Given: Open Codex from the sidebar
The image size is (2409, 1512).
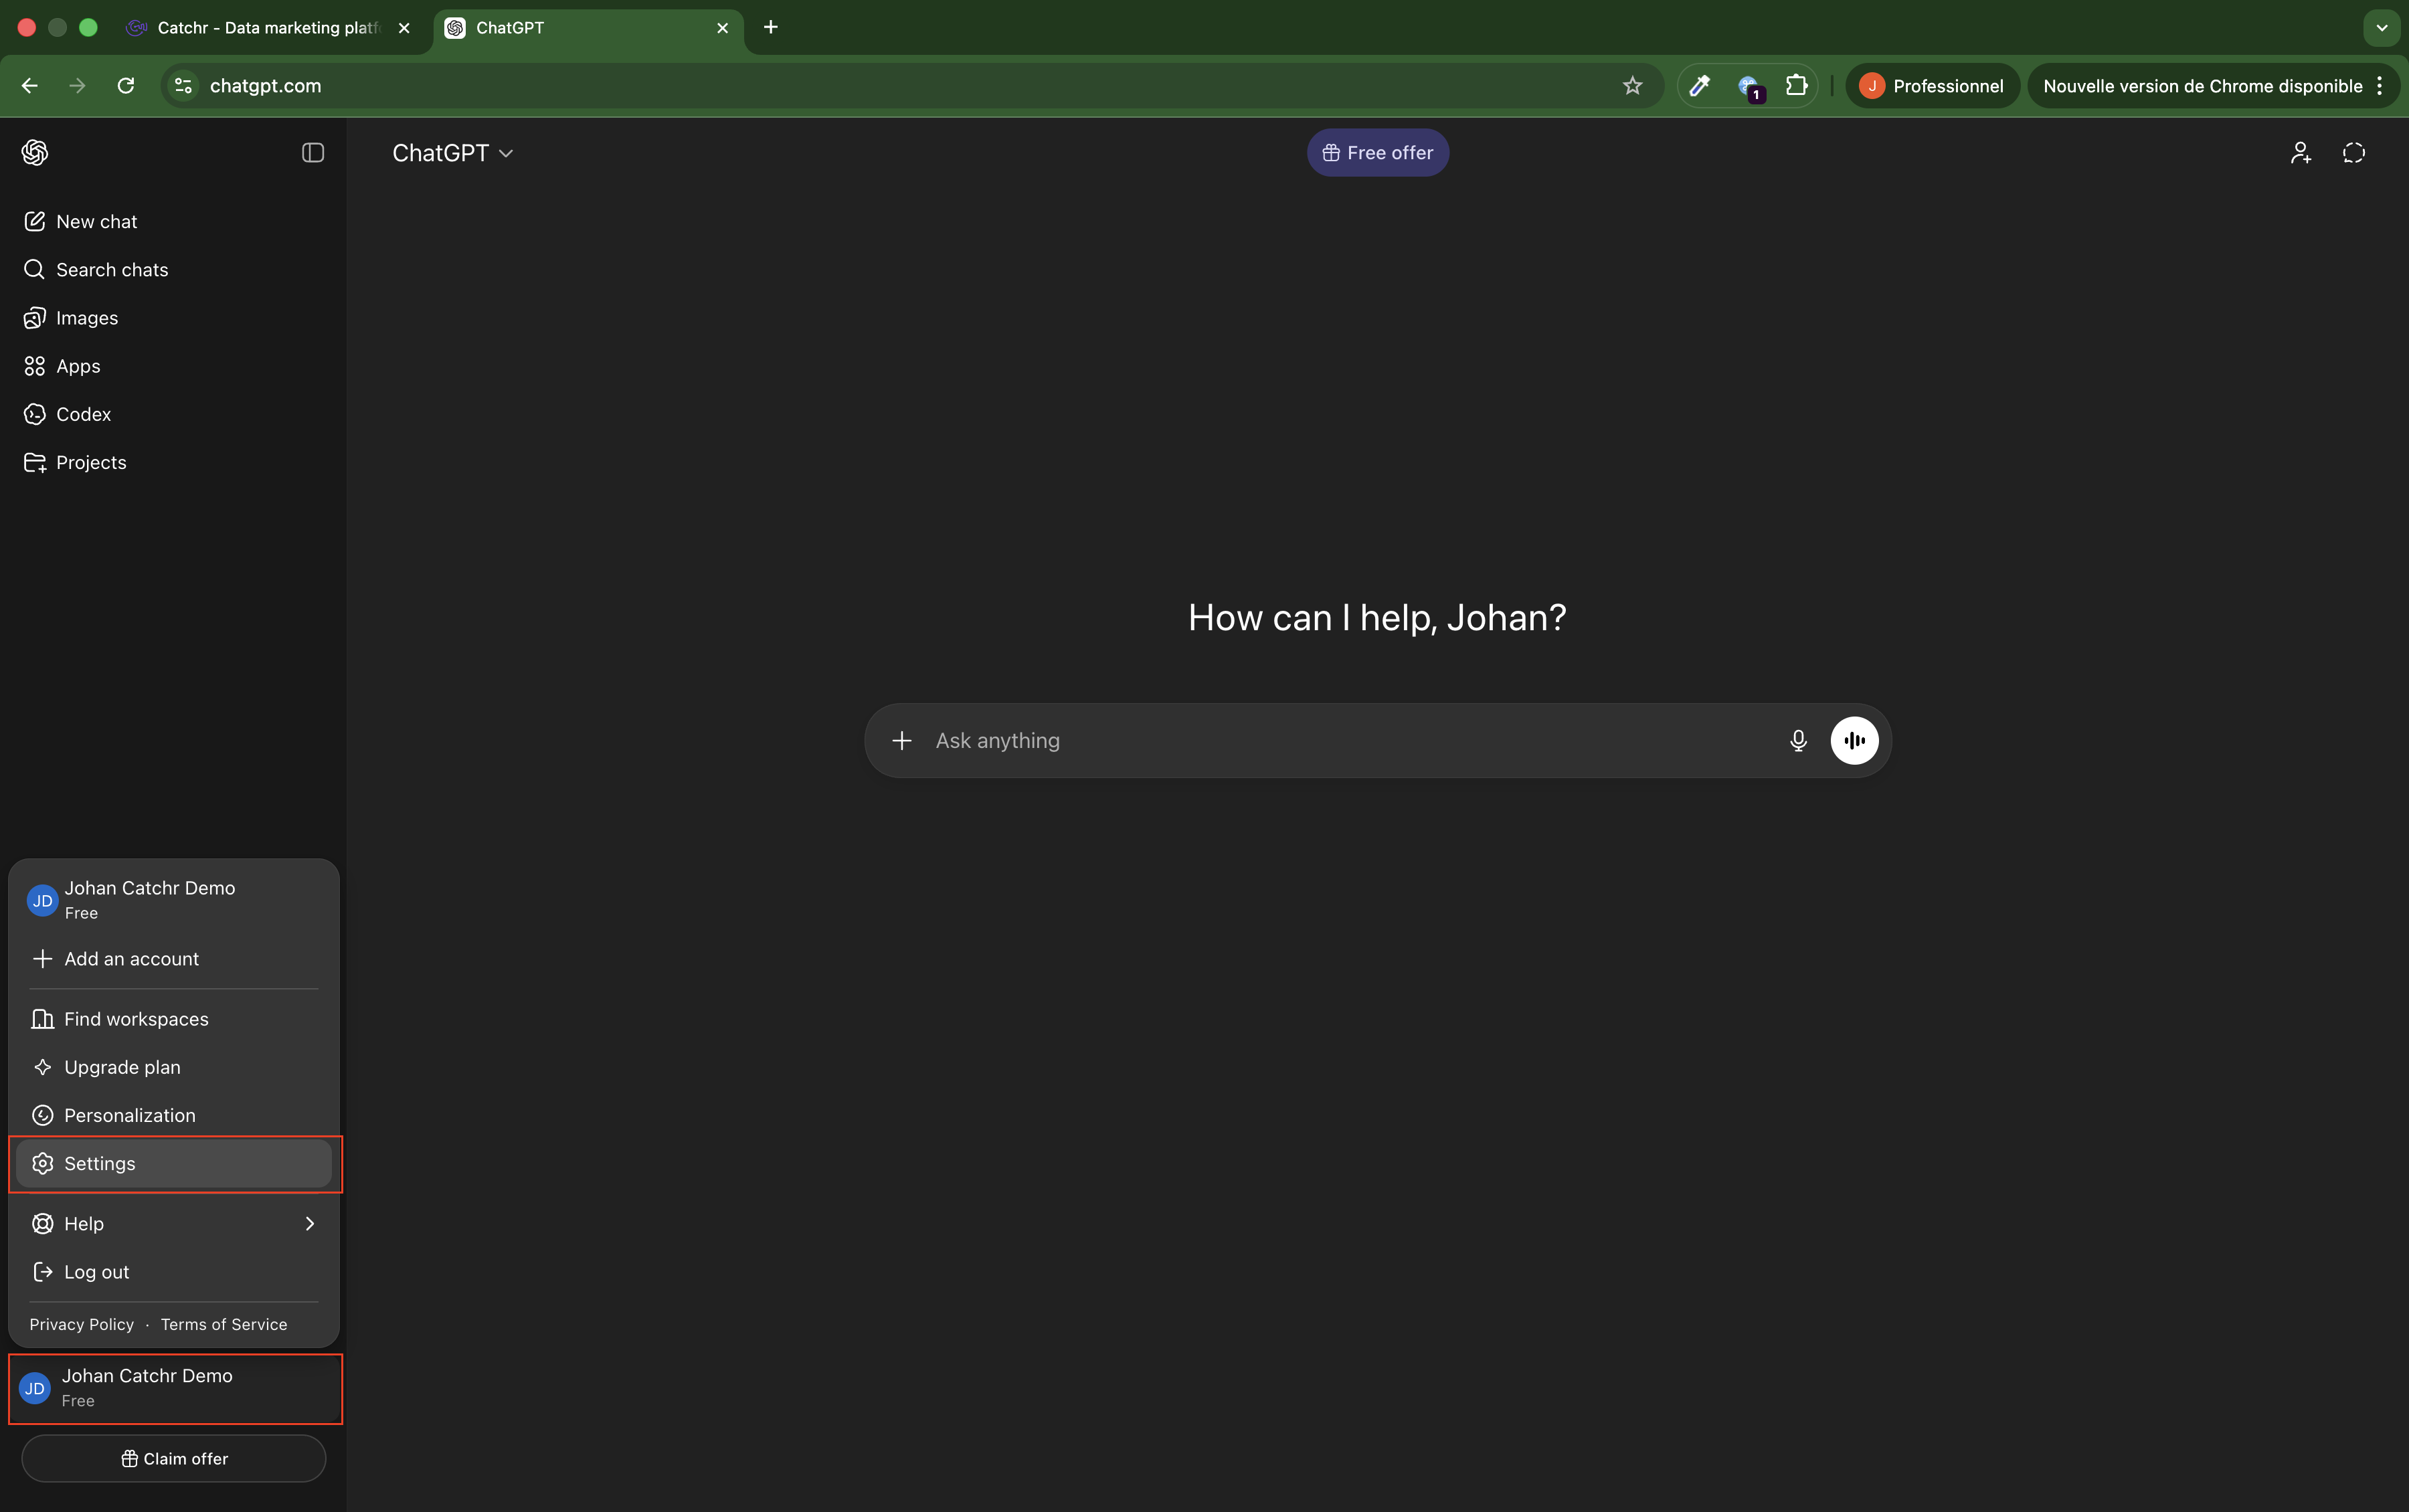Looking at the screenshot, I should [x=83, y=414].
